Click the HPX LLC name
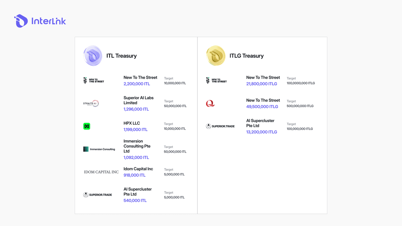 click(x=132, y=123)
